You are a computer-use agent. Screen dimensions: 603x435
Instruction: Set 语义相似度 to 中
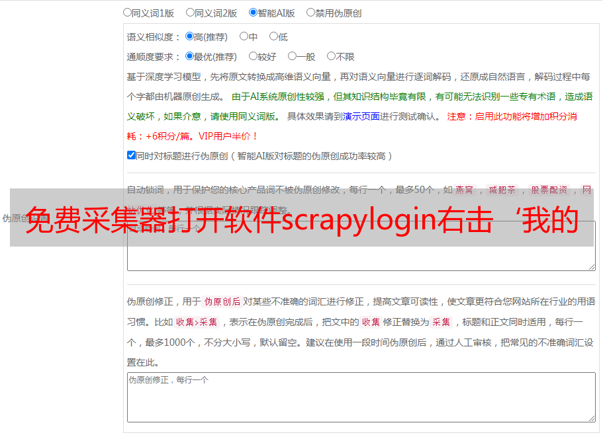(244, 36)
